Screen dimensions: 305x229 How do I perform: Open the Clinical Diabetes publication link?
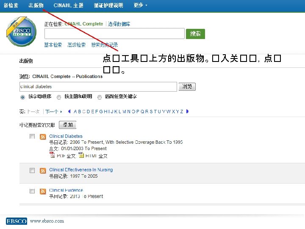[x=66, y=136]
